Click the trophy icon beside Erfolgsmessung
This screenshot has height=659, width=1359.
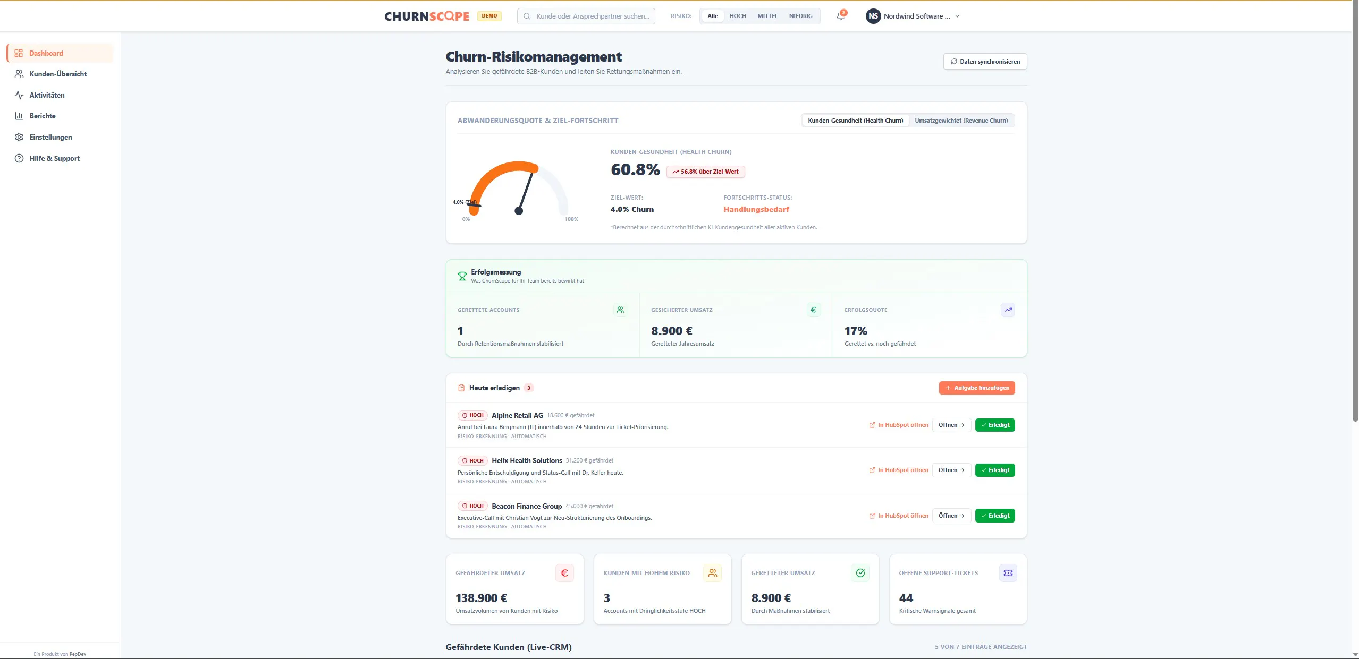coord(462,276)
